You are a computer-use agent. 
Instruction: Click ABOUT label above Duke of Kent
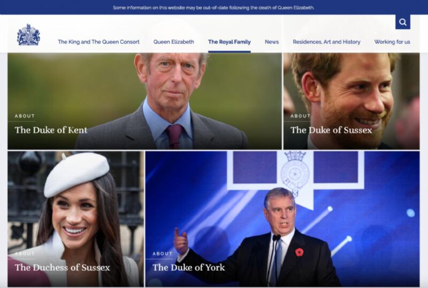click(x=25, y=116)
